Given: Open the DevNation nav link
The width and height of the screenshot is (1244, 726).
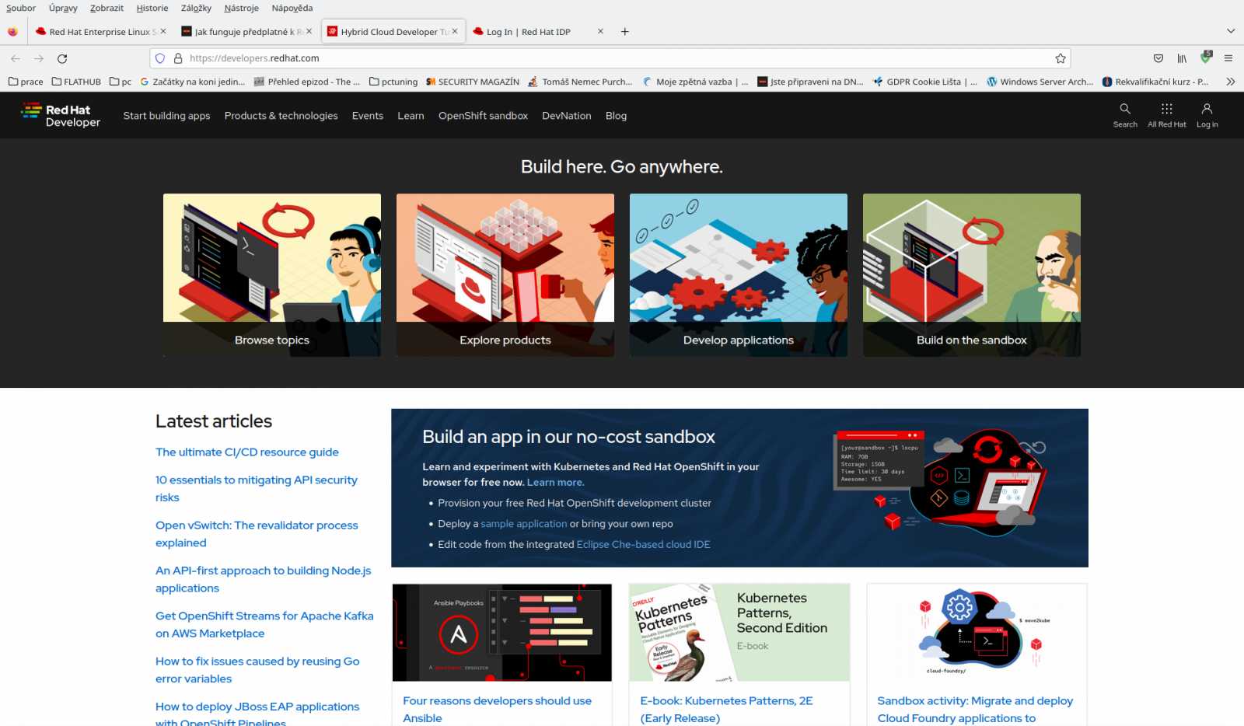Looking at the screenshot, I should point(566,116).
